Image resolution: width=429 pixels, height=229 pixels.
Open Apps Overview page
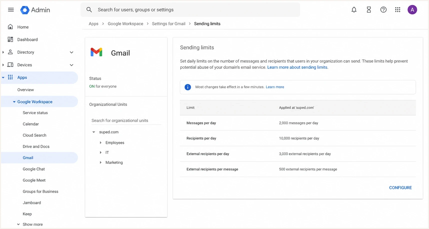(x=25, y=90)
